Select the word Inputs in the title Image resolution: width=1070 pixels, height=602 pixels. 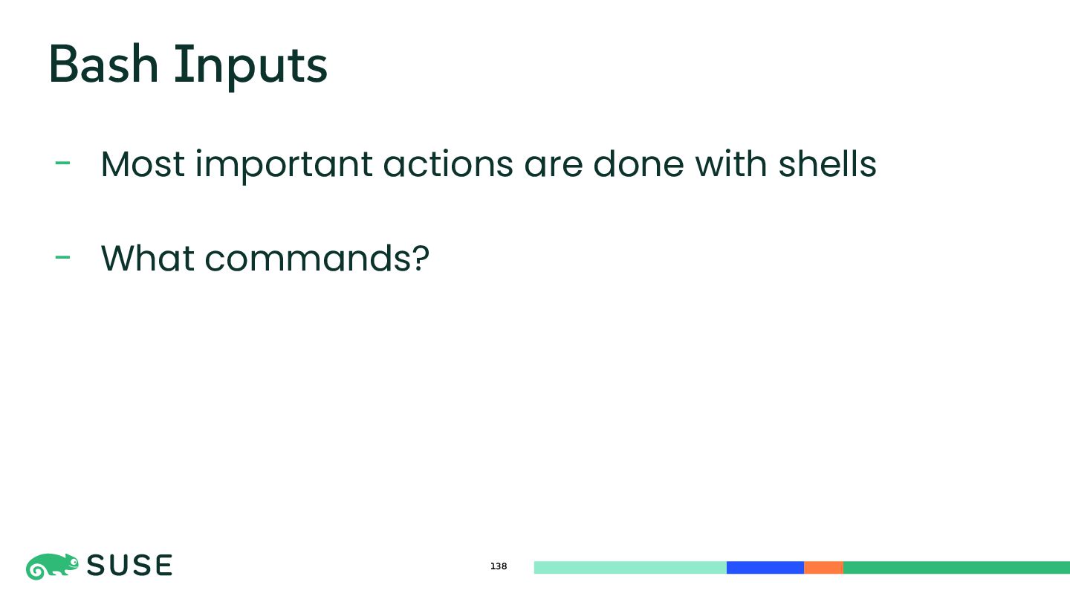pos(251,67)
